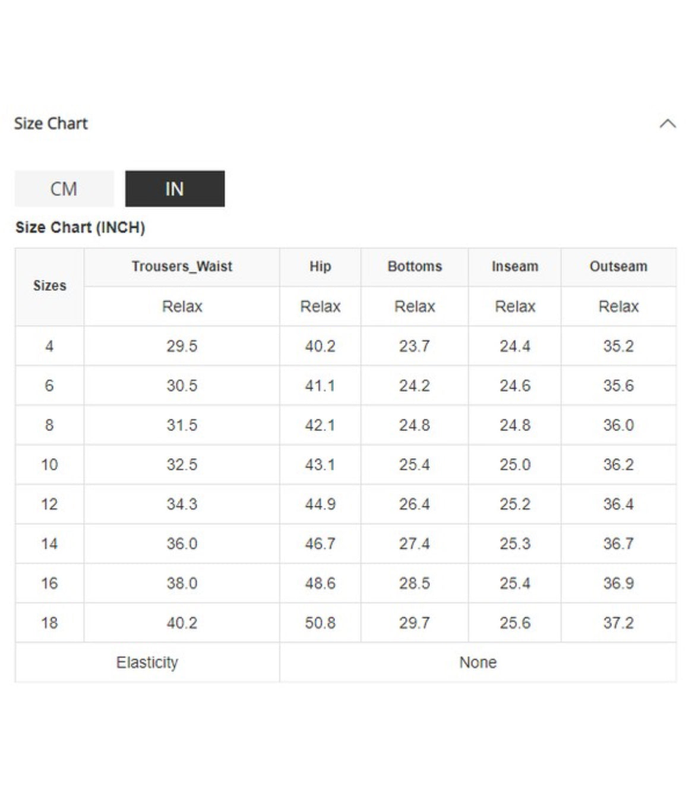Click the Bottoms column header
The height and width of the screenshot is (794, 695).
[x=415, y=266]
